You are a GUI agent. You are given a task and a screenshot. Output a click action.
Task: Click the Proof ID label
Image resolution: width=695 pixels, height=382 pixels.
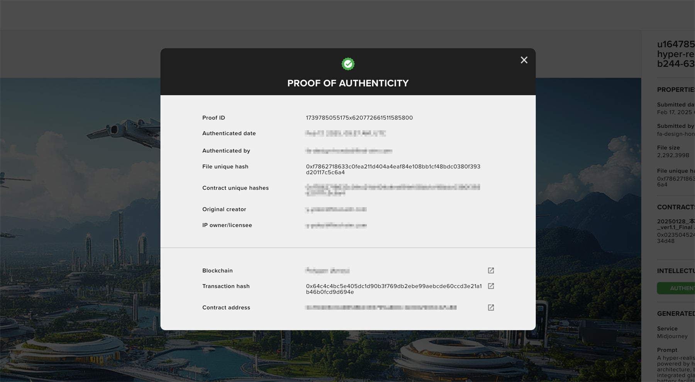coord(214,118)
